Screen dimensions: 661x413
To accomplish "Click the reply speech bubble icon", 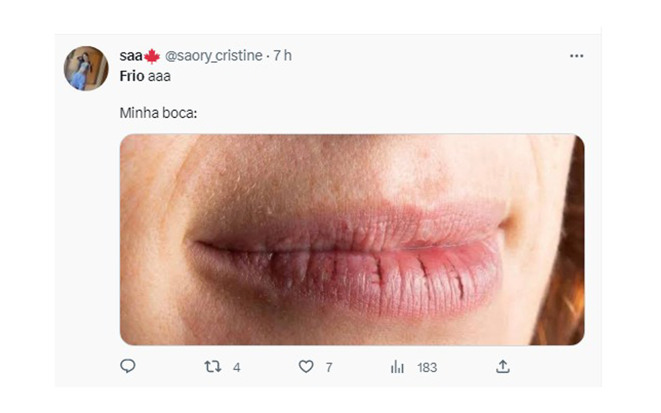I will tap(128, 367).
